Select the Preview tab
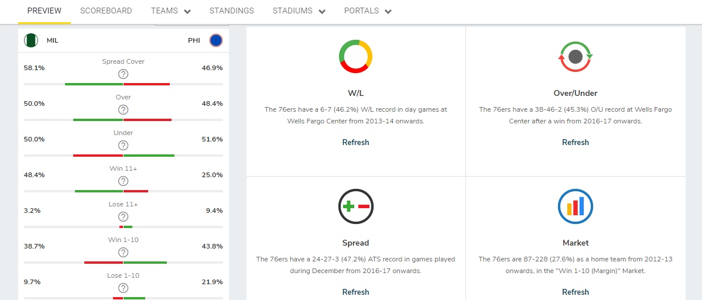The width and height of the screenshot is (702, 300). point(44,11)
